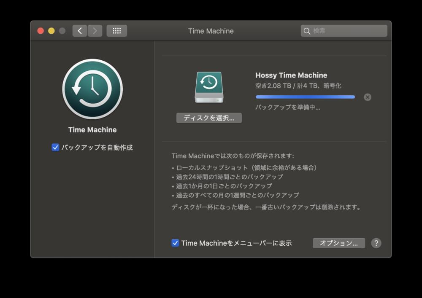Click the Time Machine window title
The width and height of the screenshot is (422, 298).
[211, 31]
